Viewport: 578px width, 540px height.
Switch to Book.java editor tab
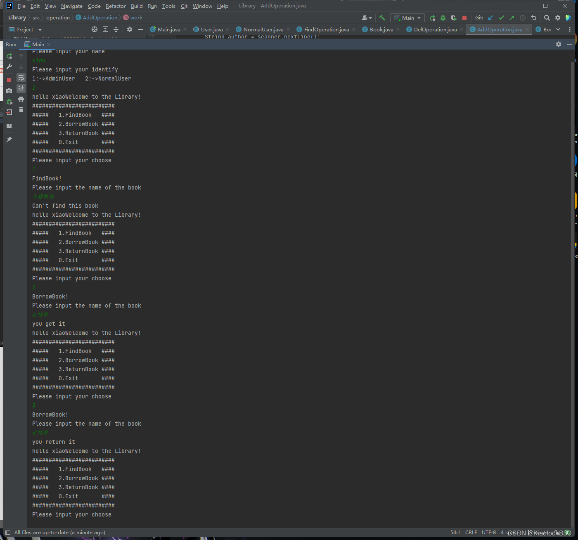pos(381,29)
